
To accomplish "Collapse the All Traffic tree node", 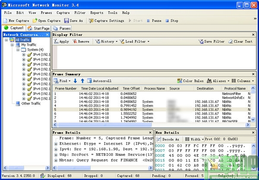I will point(6,40).
